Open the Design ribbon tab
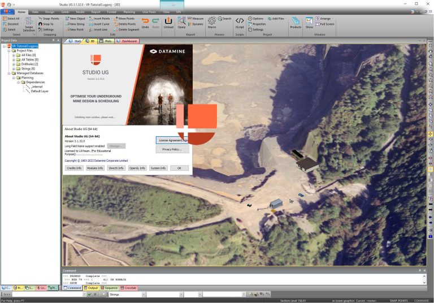 click(50, 12)
